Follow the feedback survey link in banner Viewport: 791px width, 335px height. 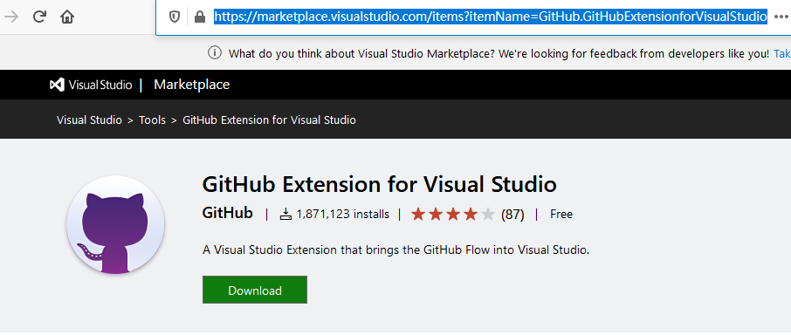pos(782,53)
